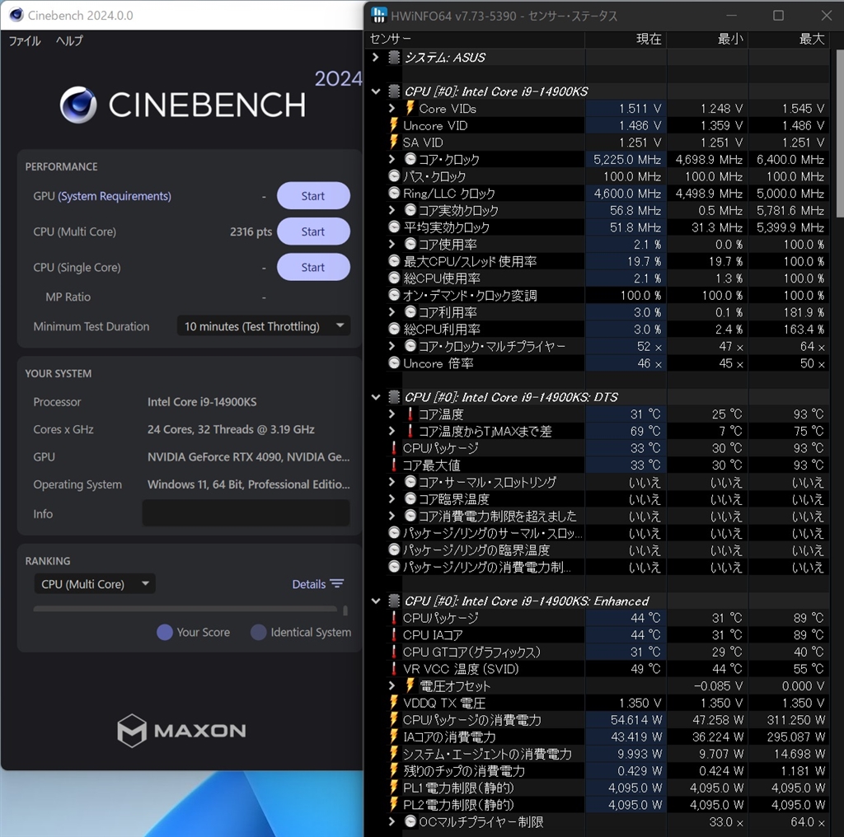
Task: Expand the システム: ASUS sensor group
Action: click(x=376, y=58)
